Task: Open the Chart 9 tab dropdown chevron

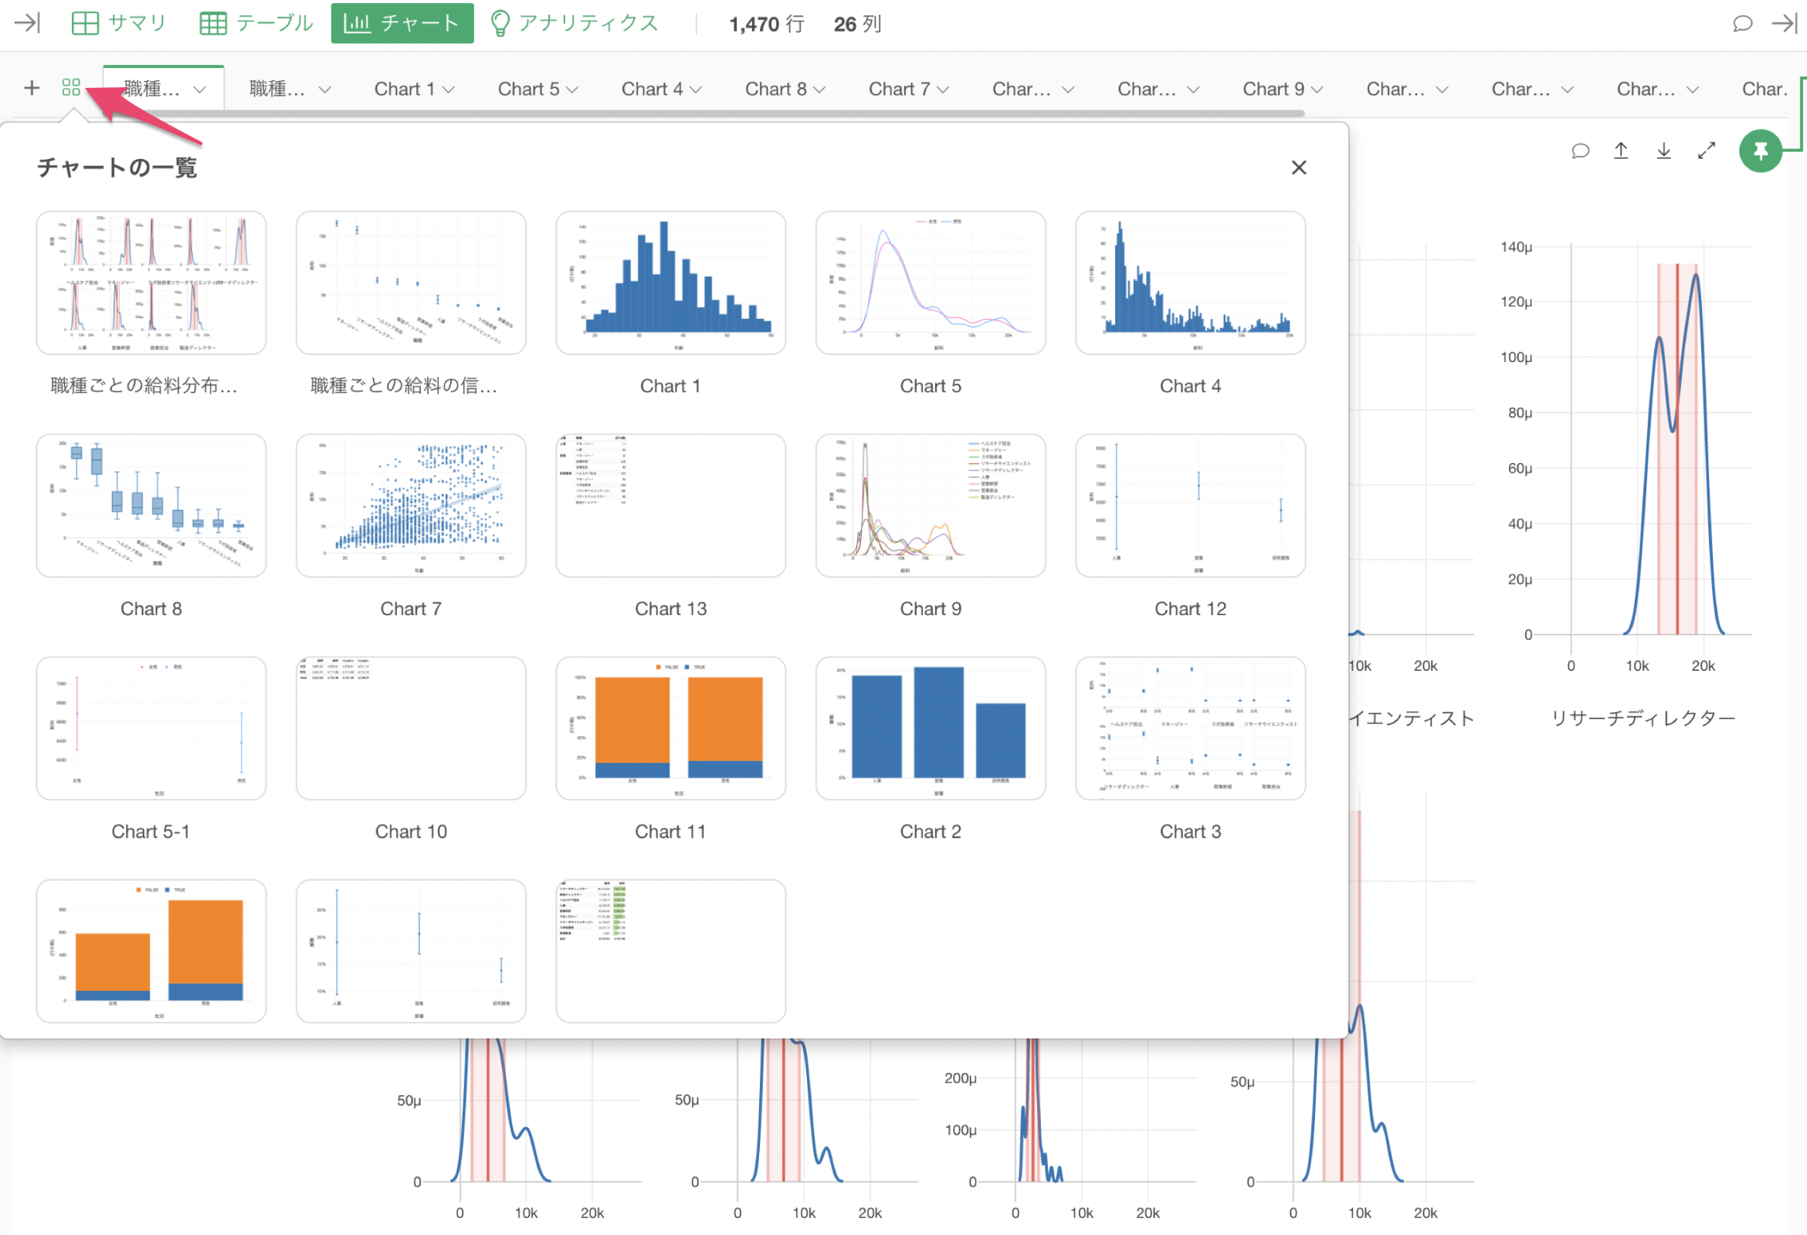Action: tap(1317, 90)
